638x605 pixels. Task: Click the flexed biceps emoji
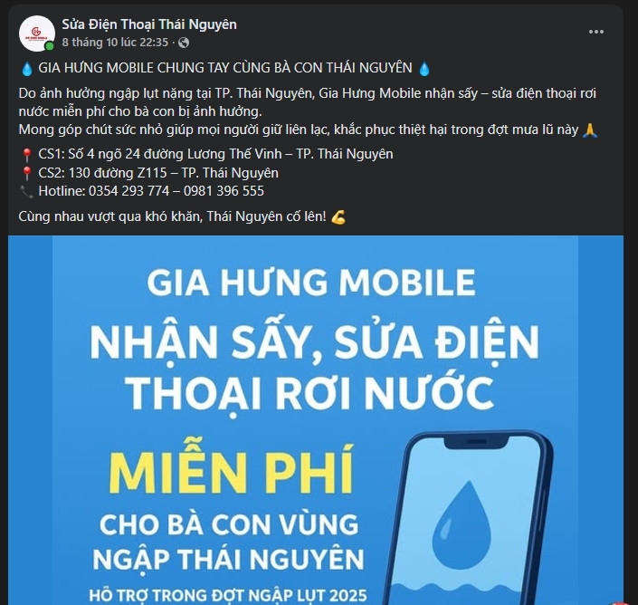[338, 217]
